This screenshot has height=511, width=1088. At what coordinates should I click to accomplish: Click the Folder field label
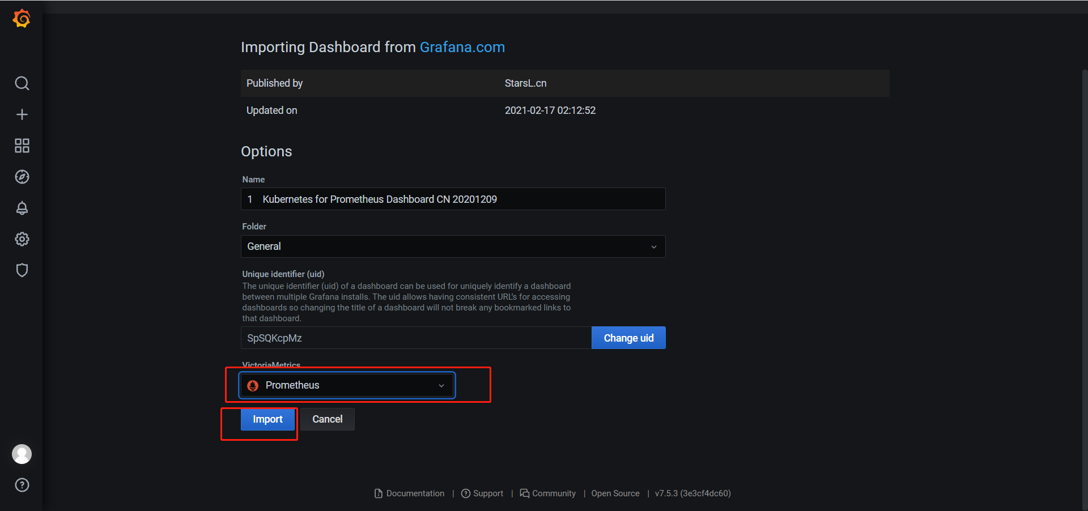254,227
